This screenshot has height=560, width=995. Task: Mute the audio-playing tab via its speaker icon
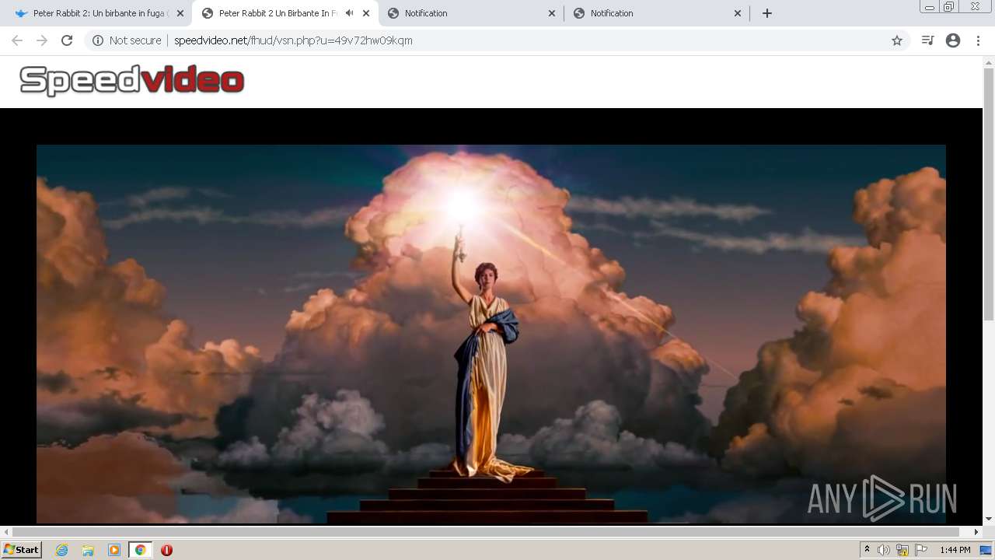[x=349, y=13]
